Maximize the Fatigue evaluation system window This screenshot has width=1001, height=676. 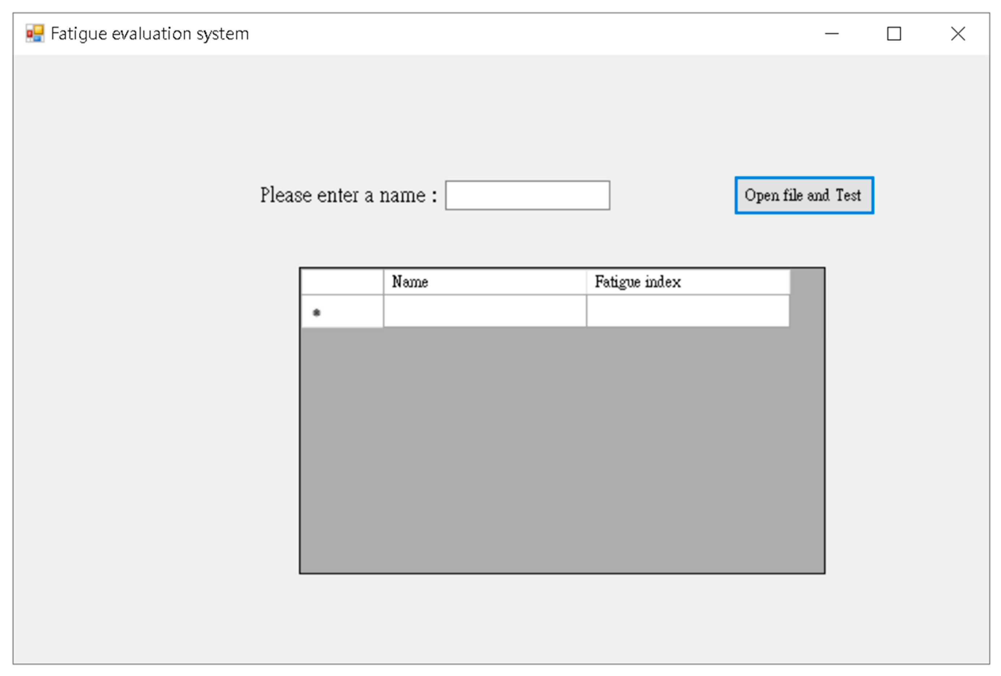[x=894, y=34]
